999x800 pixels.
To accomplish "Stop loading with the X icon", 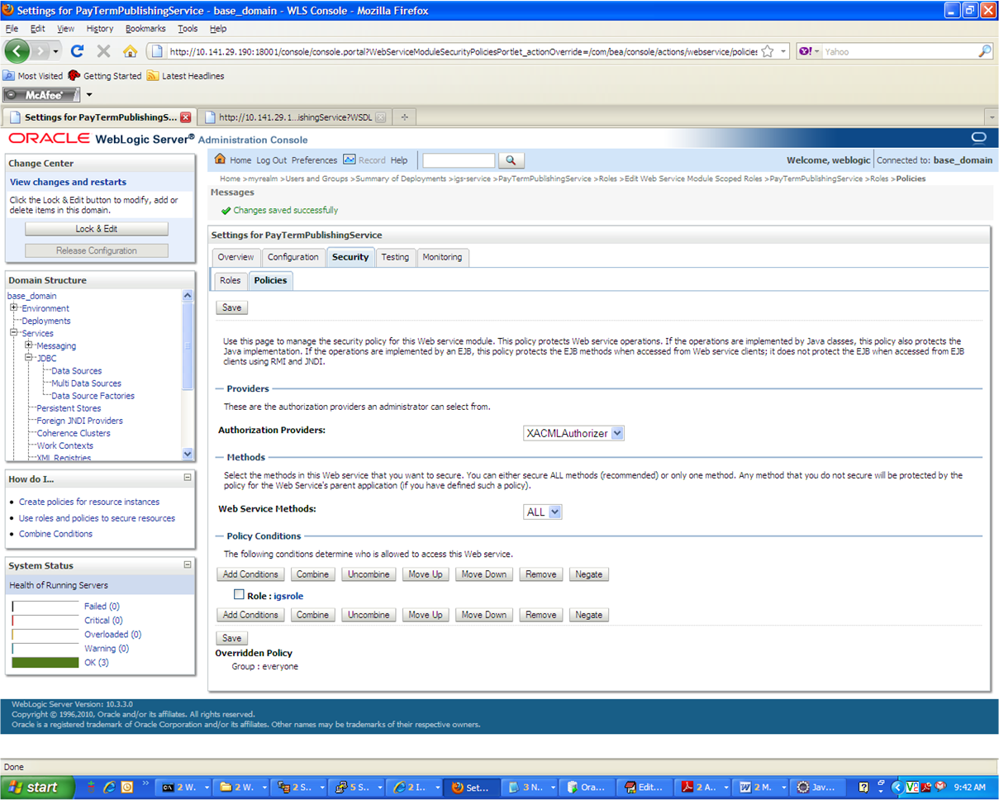I will [x=103, y=51].
